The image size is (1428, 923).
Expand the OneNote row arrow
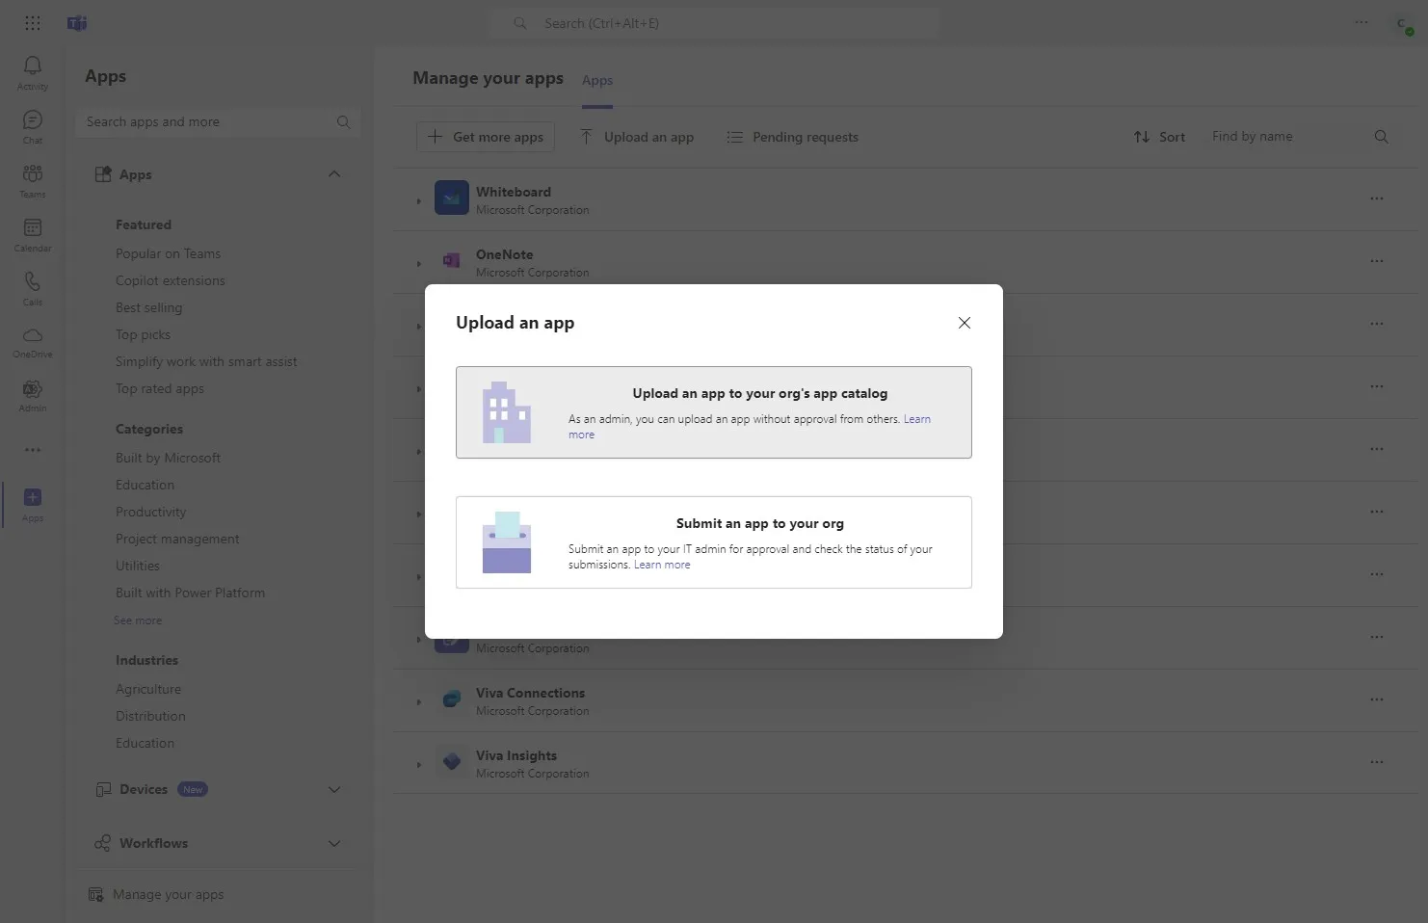419,264
